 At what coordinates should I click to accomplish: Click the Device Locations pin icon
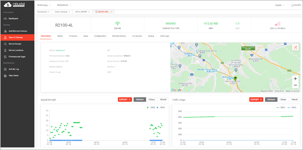pyautogui.click(x=6, y=50)
